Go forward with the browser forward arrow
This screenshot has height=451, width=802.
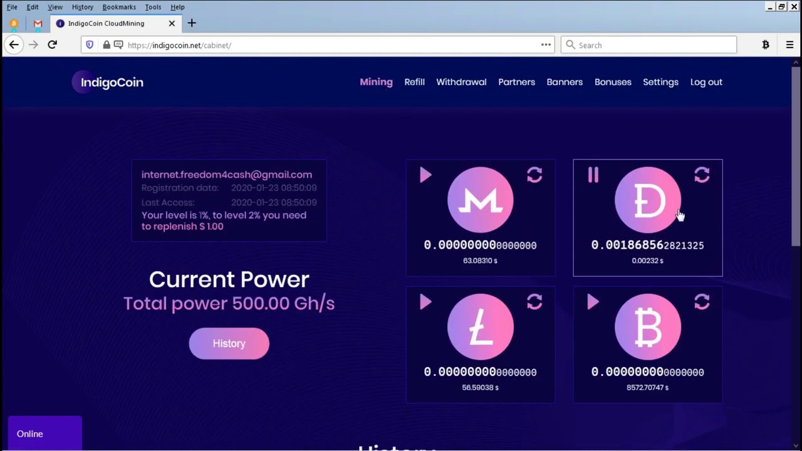point(33,44)
